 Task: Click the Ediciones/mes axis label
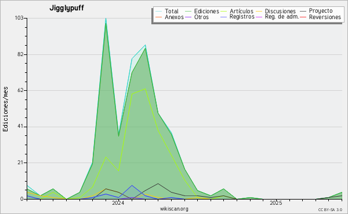pos(5,109)
